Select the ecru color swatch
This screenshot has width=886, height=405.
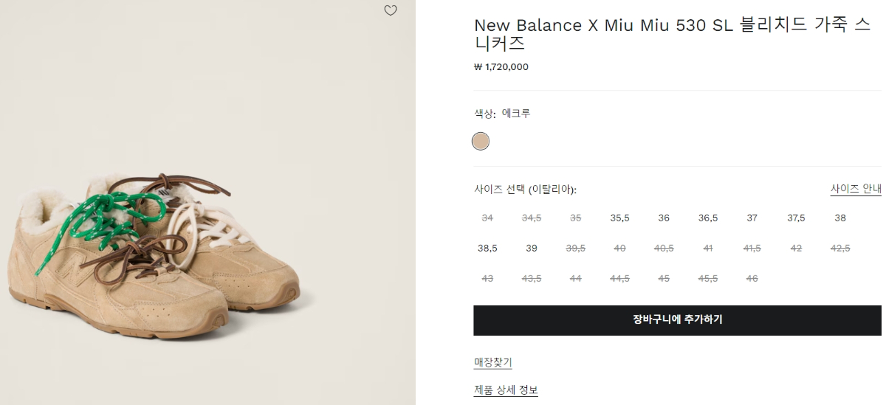[481, 141]
